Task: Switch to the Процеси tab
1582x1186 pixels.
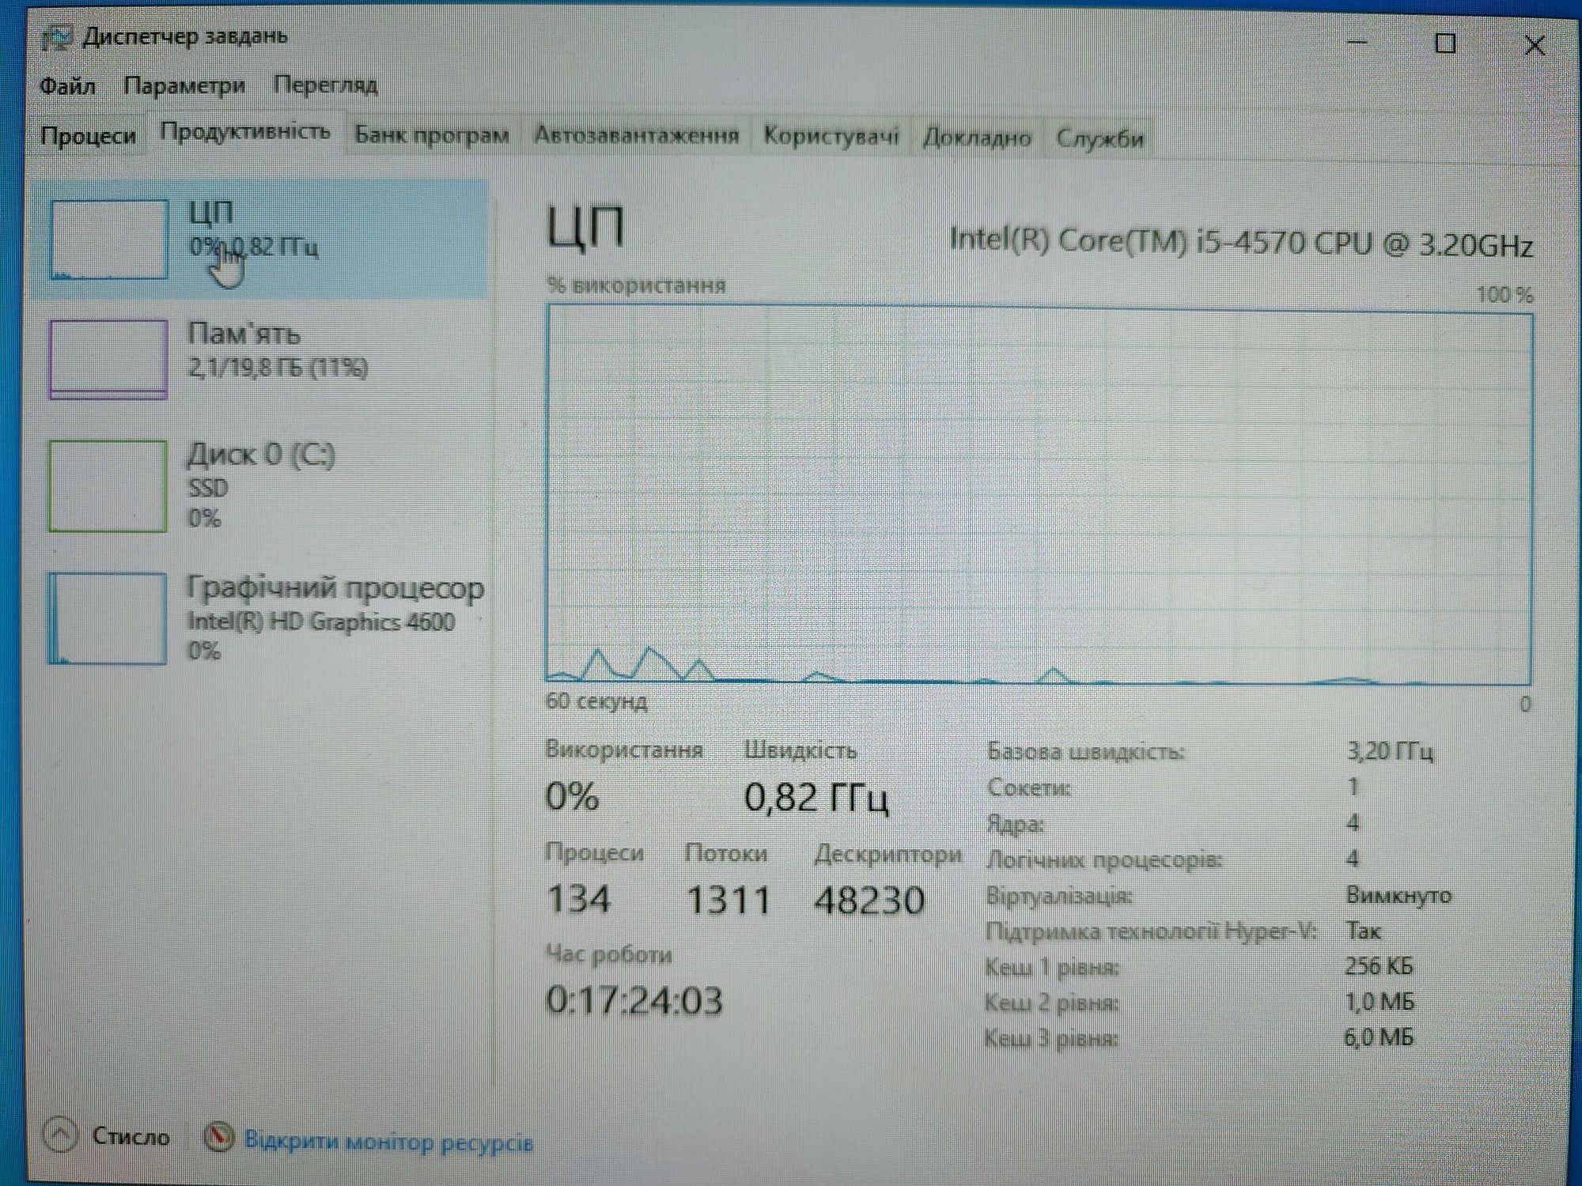Action: [89, 136]
